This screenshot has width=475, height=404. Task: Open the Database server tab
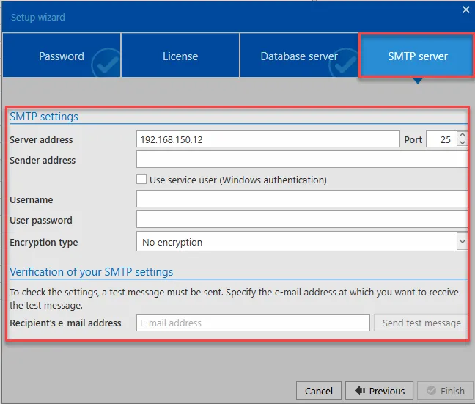(299, 55)
